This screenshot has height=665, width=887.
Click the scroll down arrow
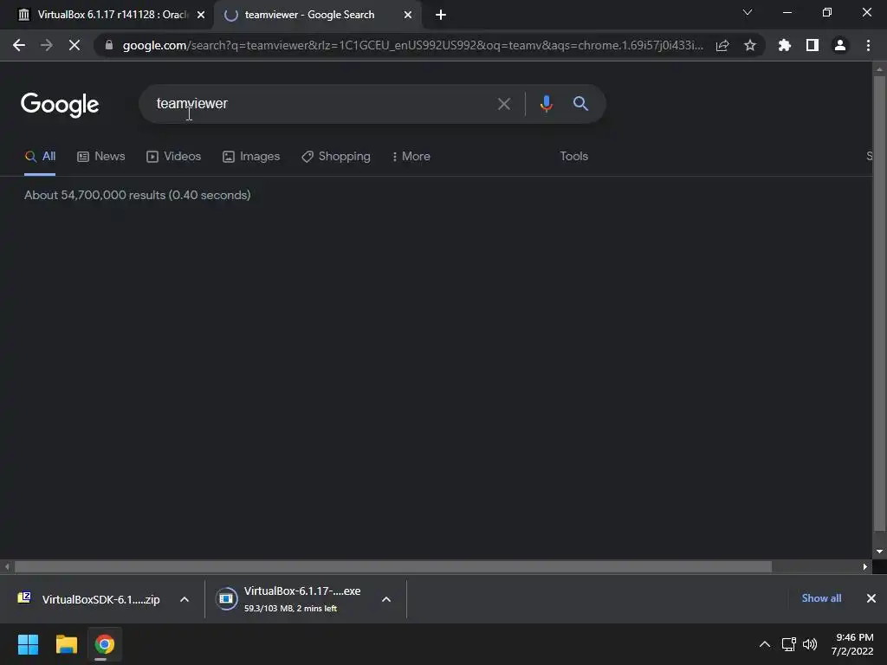(x=879, y=552)
